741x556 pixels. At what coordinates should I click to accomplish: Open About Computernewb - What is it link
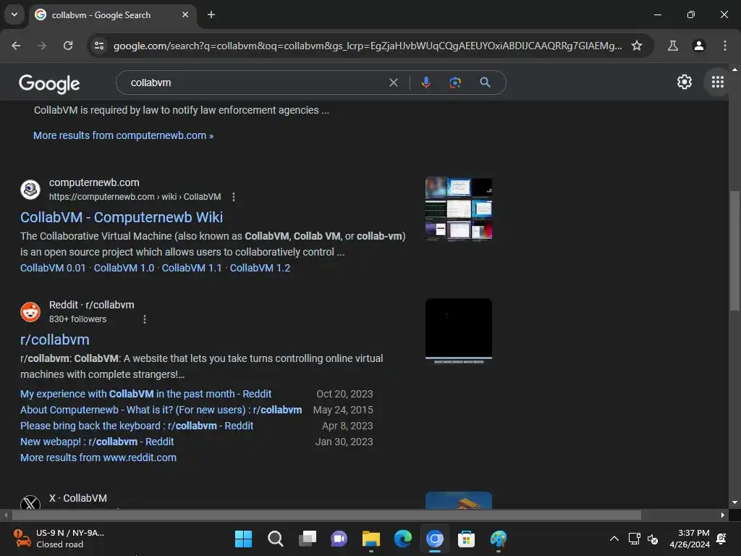[x=161, y=410]
